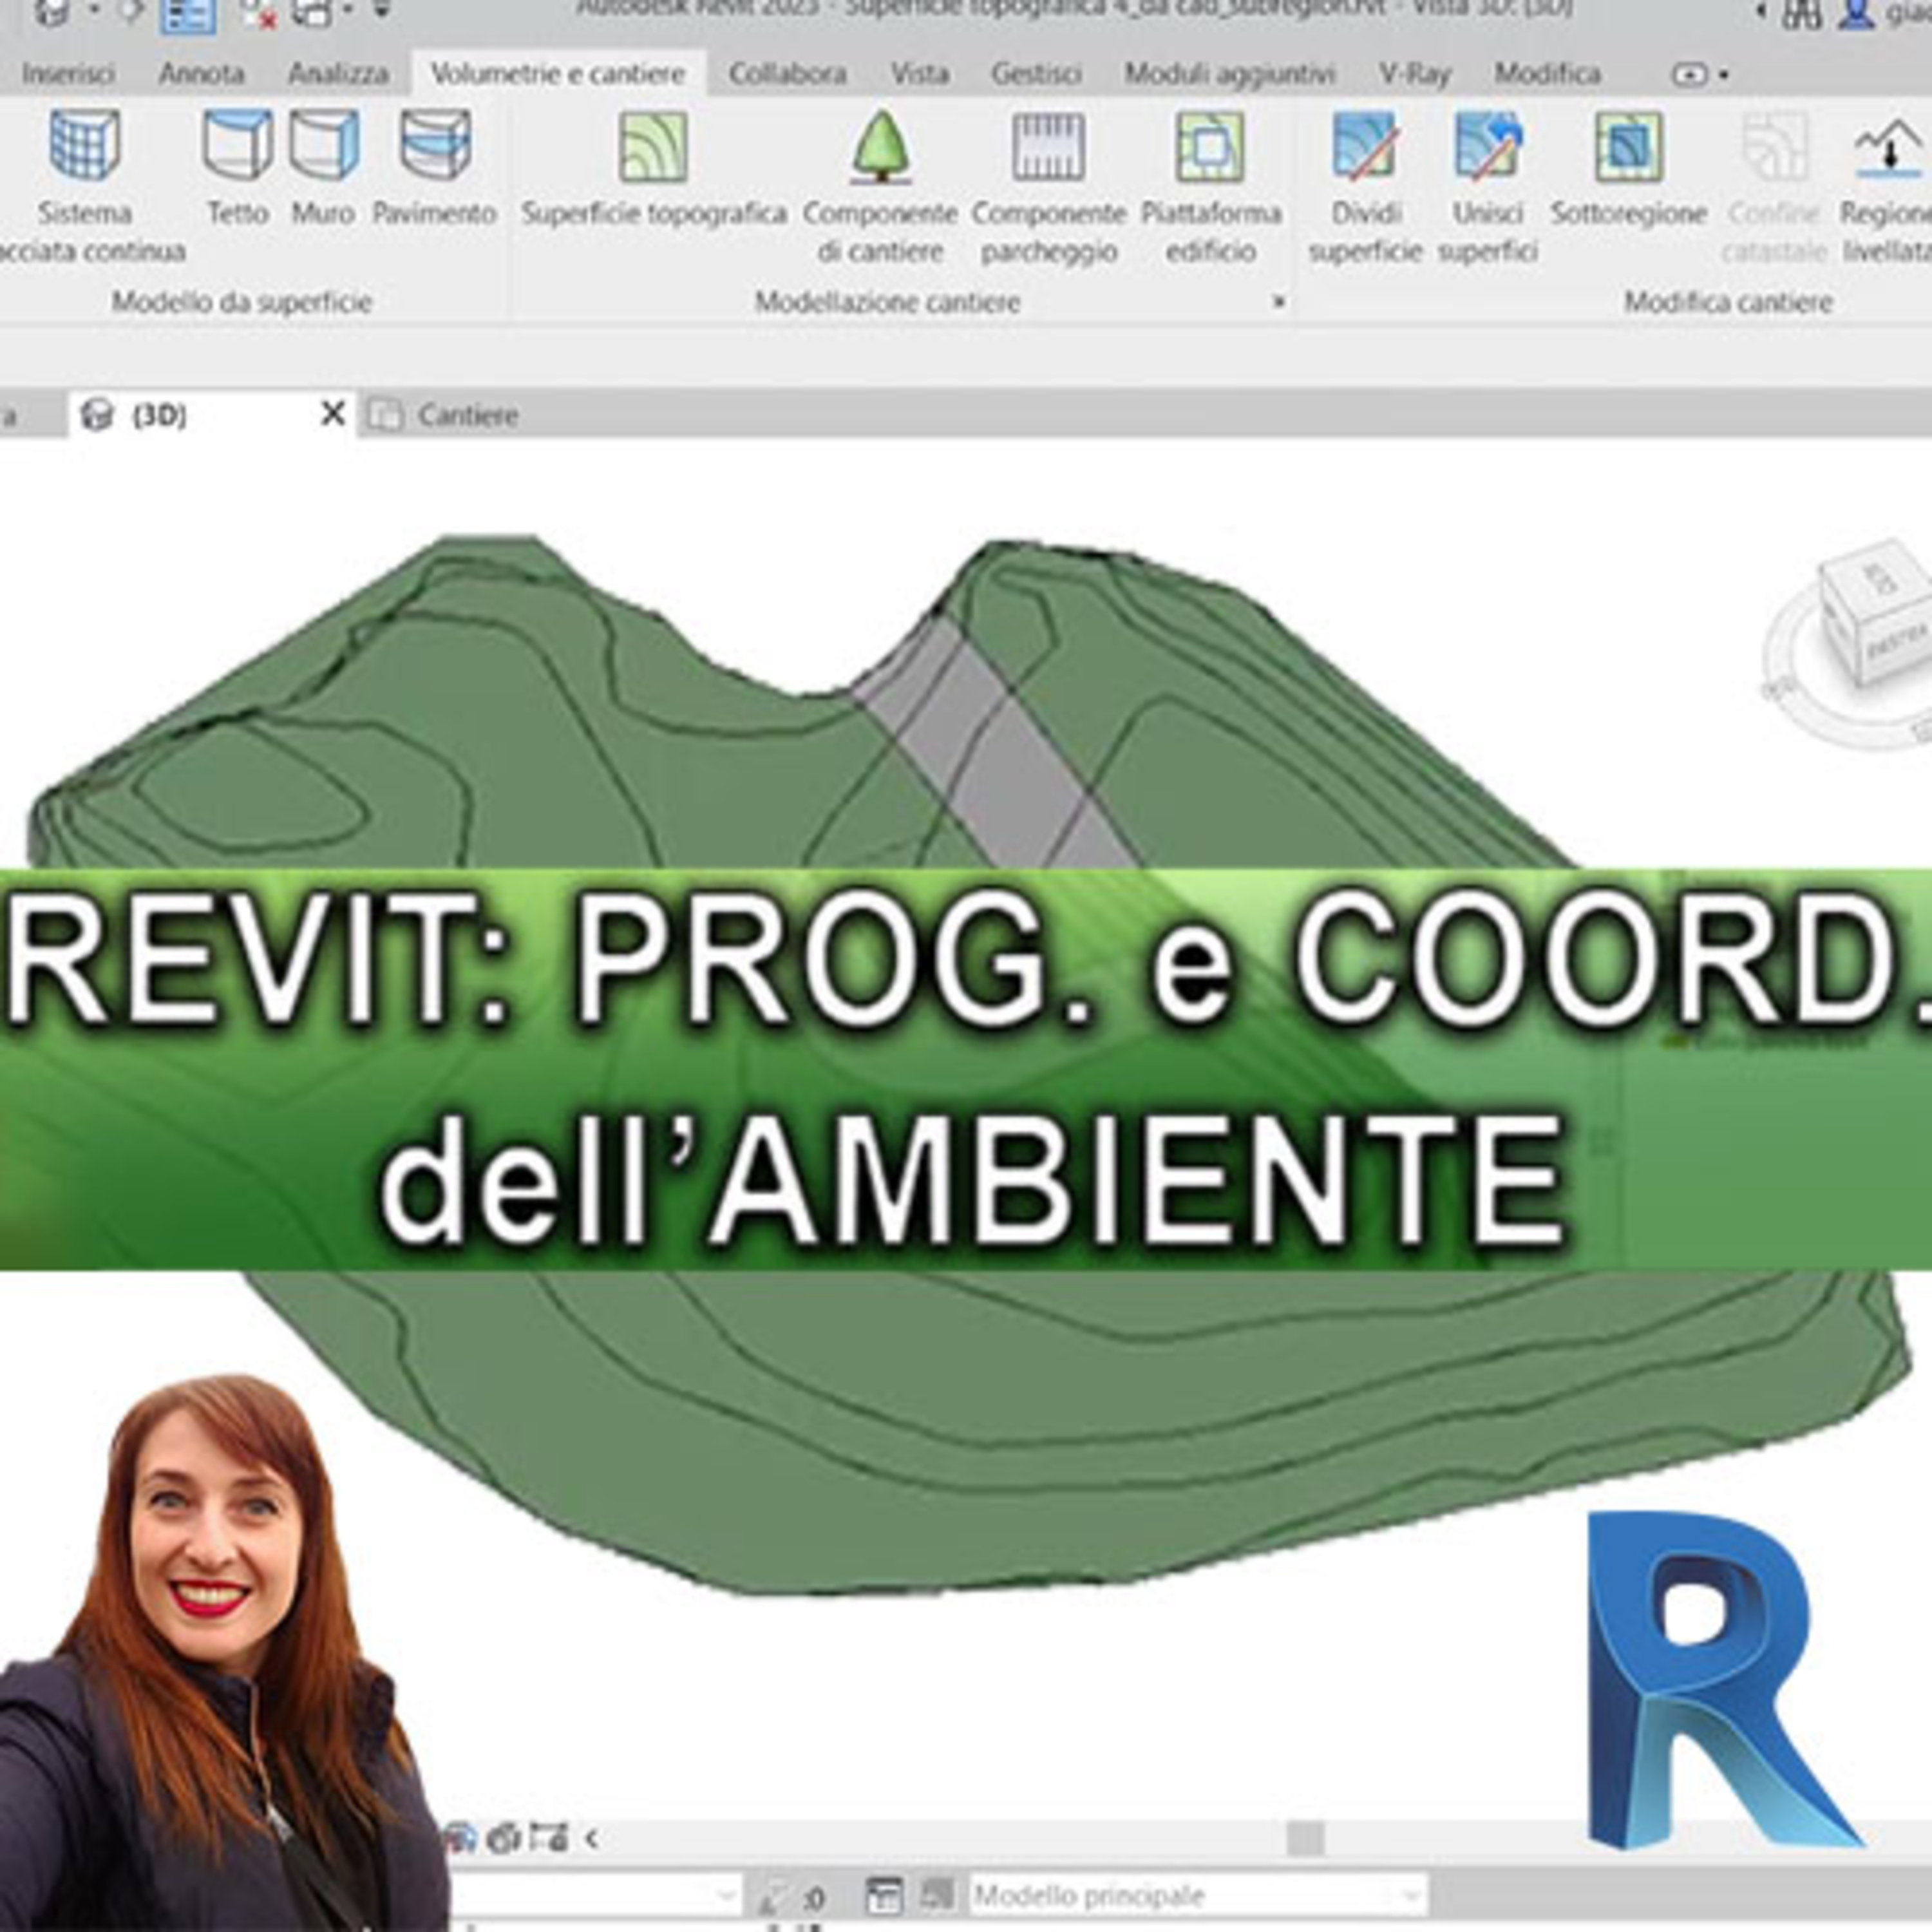Expand the Modellazione cantiere panel settings

(1278, 301)
